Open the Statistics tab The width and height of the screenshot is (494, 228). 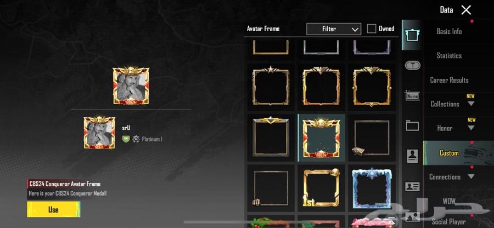[449, 56]
